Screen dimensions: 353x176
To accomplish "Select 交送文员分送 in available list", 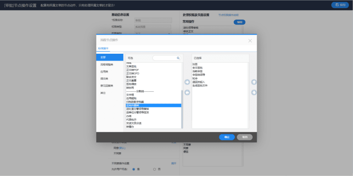I will pos(153,123).
